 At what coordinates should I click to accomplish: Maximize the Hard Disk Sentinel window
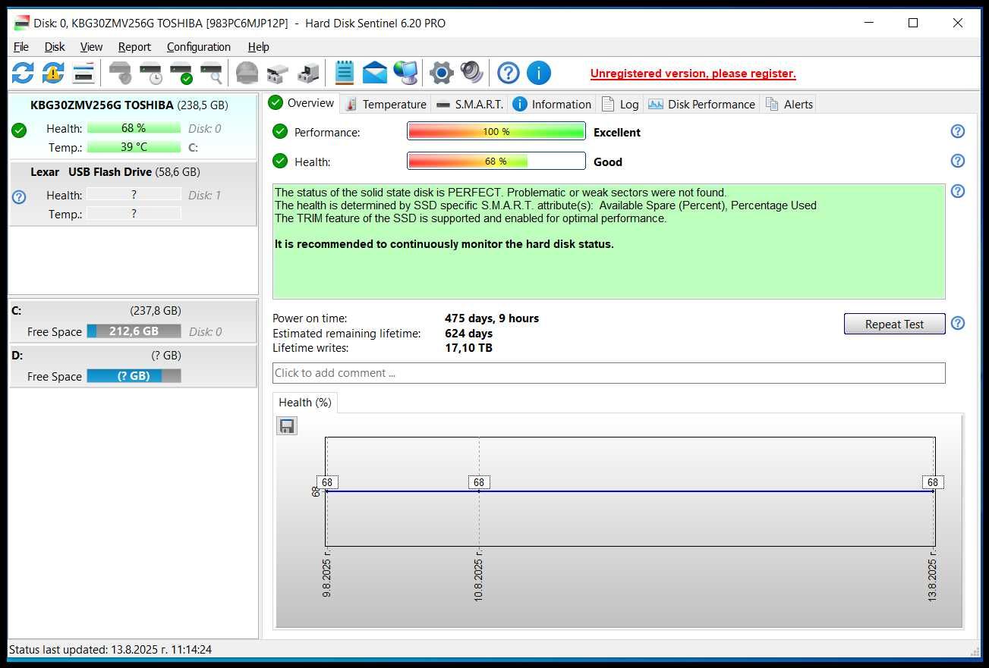click(x=913, y=23)
